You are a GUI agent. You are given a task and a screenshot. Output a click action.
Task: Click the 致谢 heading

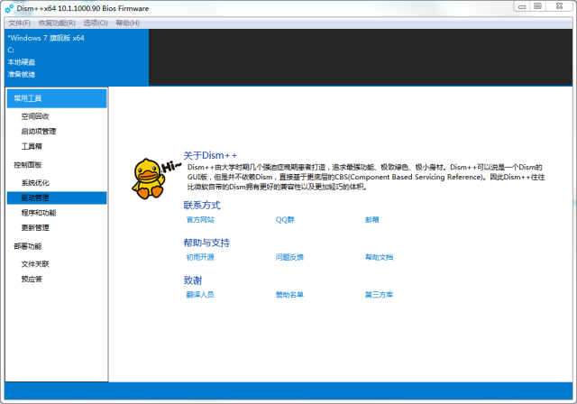(x=193, y=280)
